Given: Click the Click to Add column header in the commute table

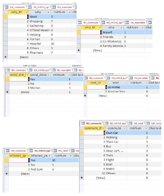Looking at the screenshot, I should tap(155, 128).
